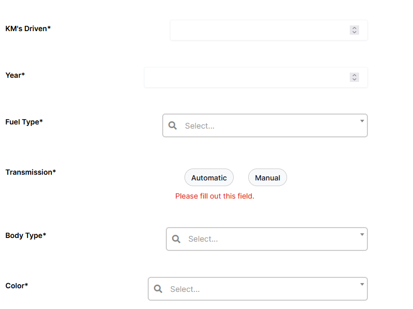This screenshot has width=413, height=309.
Task: Open the Color Select box
Action: pyautogui.click(x=258, y=289)
